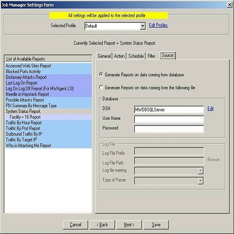Click the Next button

coord(129,225)
